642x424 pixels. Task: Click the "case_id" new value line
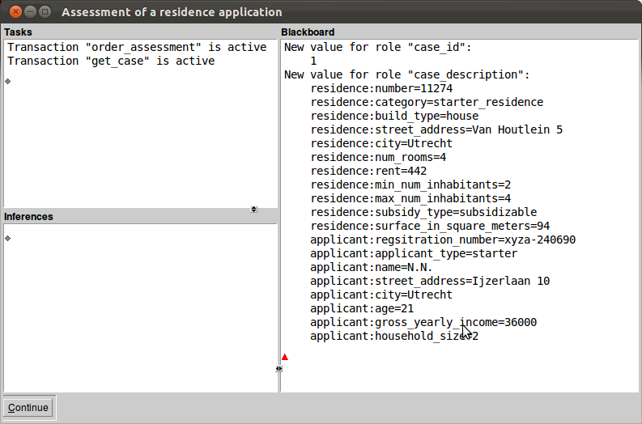(x=378, y=47)
